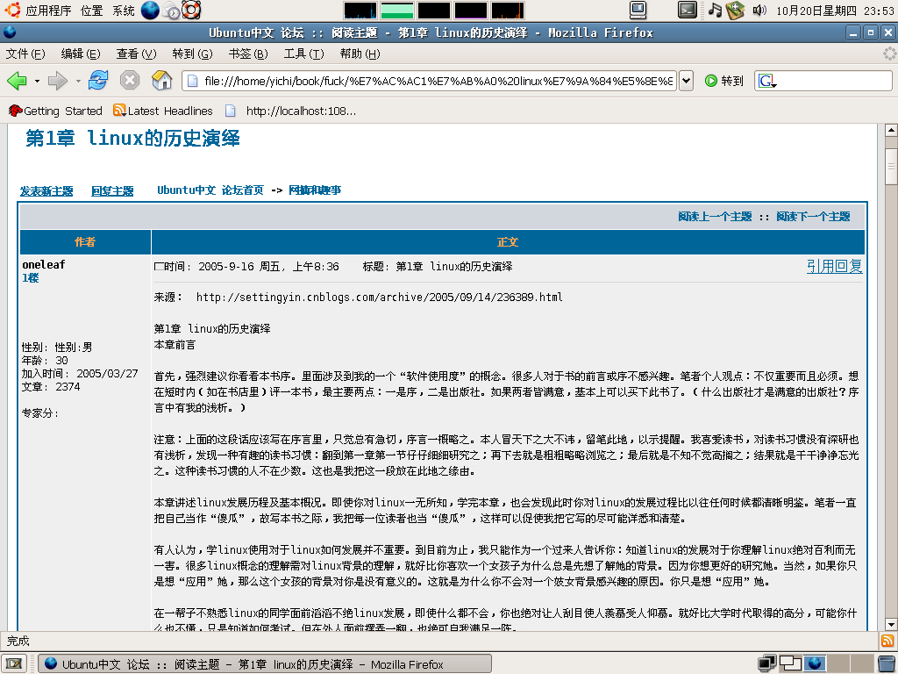Click the update notifier tray icon
This screenshot has width=898, height=674.
coord(735,10)
